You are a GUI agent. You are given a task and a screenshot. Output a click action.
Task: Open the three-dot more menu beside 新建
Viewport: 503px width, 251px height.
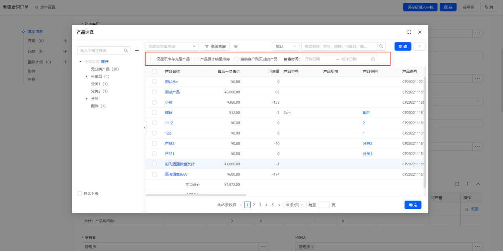[420, 46]
